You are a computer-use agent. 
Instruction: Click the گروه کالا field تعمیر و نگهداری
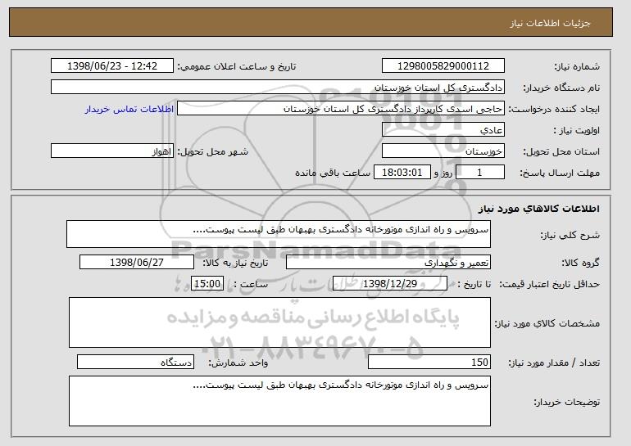coord(388,263)
